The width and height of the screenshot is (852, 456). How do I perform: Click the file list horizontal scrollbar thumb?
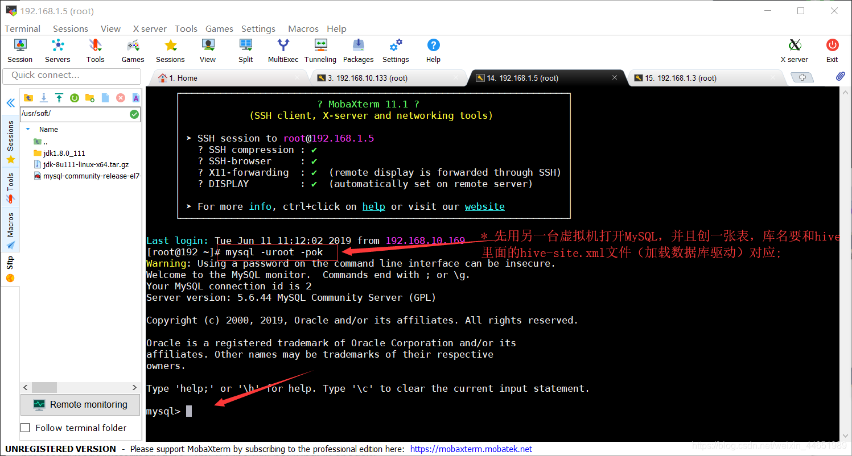(x=44, y=387)
